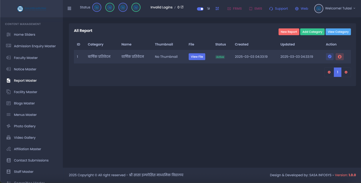Click the first Status circle icon
Viewport: 361px width, 183px height.
tap(97, 7)
